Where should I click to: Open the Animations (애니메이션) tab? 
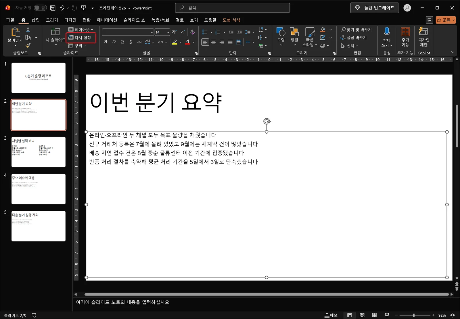(x=107, y=20)
